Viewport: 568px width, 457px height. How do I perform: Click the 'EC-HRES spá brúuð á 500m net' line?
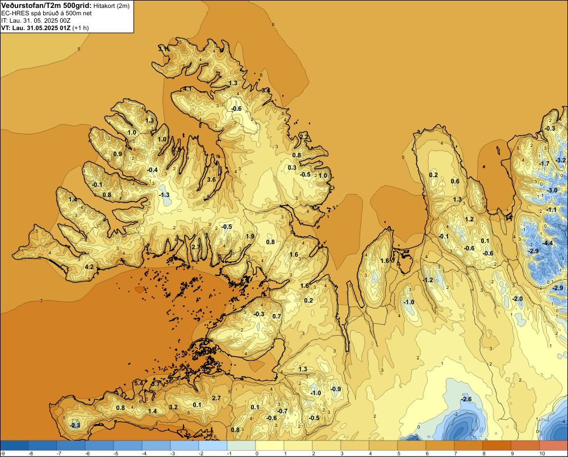tap(47, 13)
